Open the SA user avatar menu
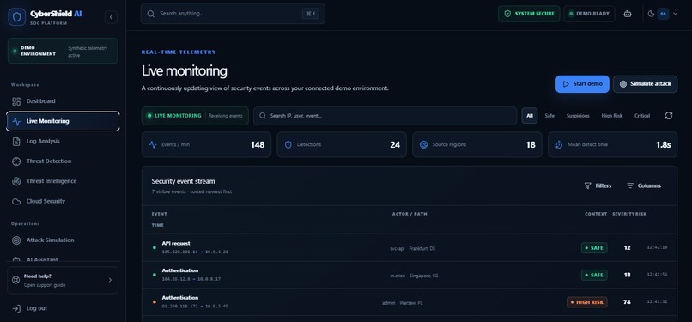 pyautogui.click(x=663, y=14)
